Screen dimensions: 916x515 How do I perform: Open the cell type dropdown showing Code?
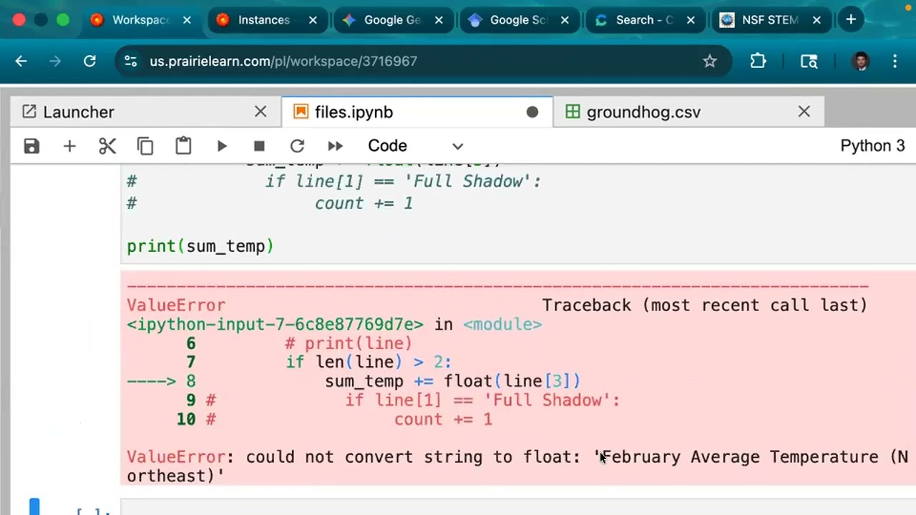point(415,146)
